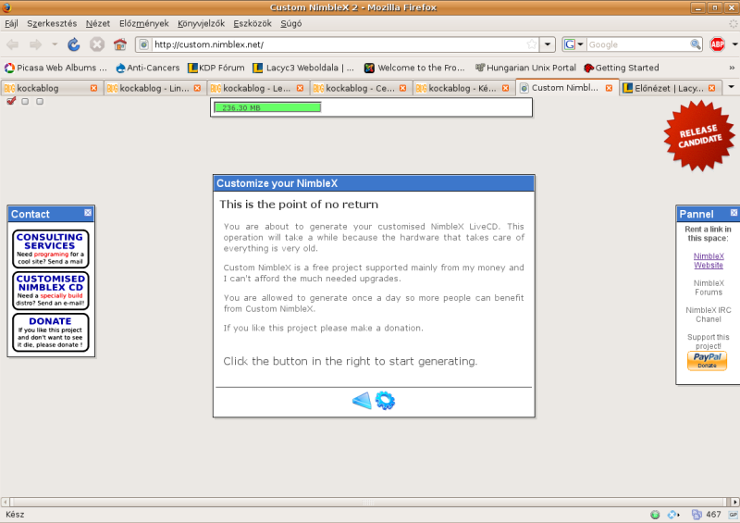Click the green status bar indicator icon

tap(655, 515)
